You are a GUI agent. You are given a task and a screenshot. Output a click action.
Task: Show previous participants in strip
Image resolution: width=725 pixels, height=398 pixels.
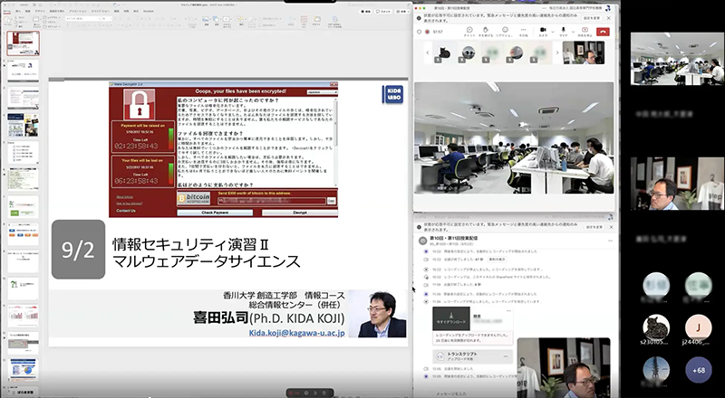click(427, 52)
